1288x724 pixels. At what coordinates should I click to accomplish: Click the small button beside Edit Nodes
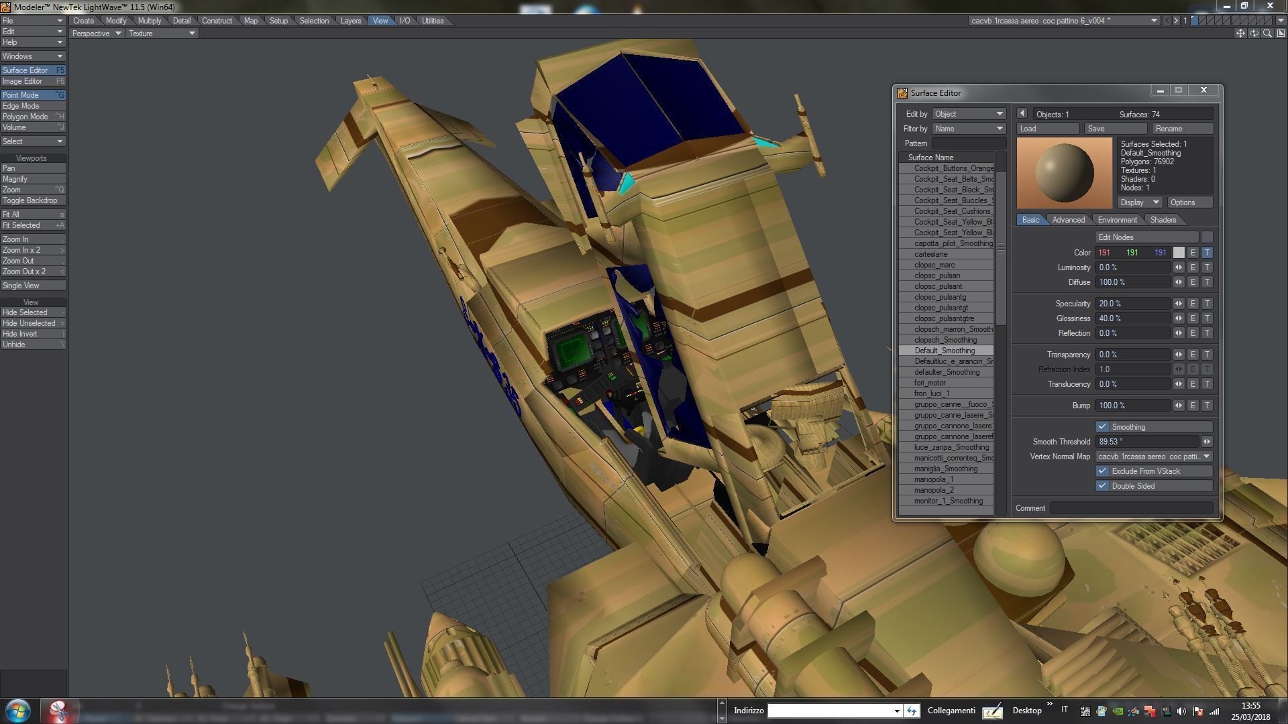point(1207,237)
